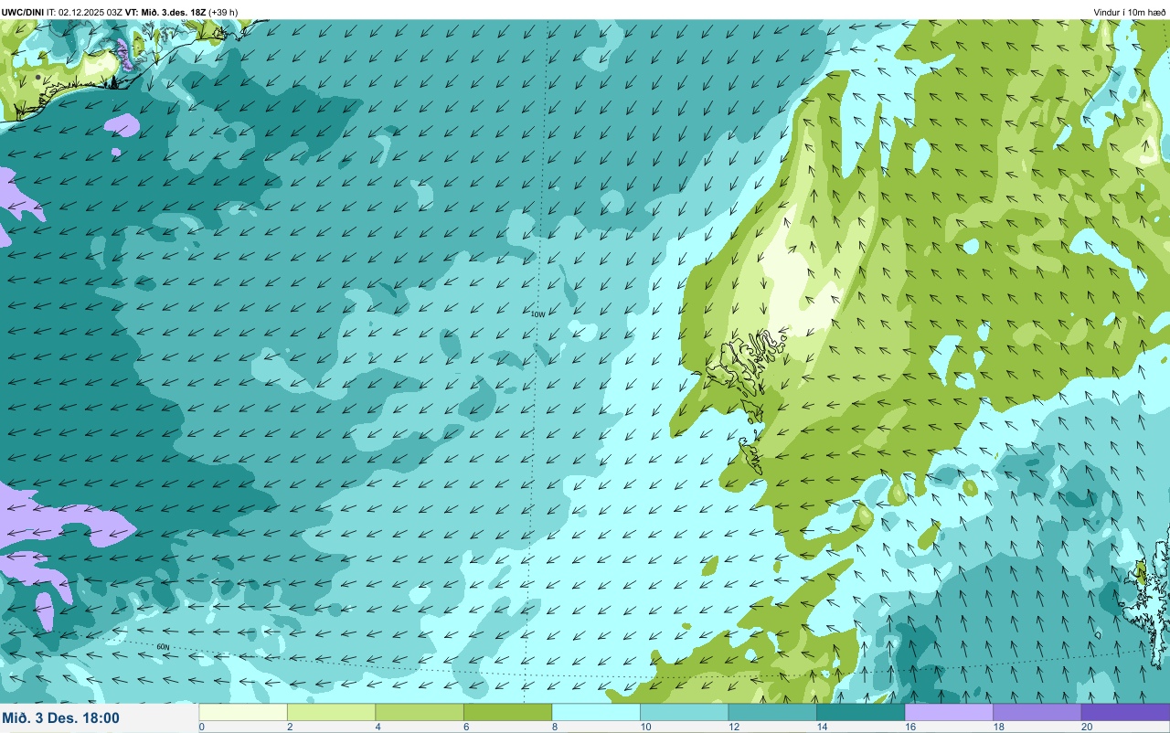The width and height of the screenshot is (1170, 733).
Task: Click the olive green 6–8 legend swatch
Action: (507, 712)
